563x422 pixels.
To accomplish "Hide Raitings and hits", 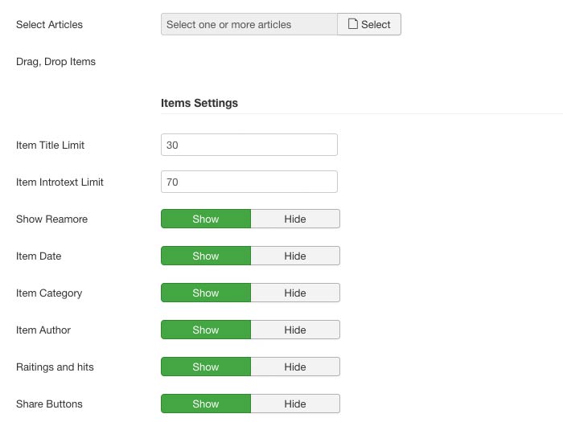I will coord(295,367).
